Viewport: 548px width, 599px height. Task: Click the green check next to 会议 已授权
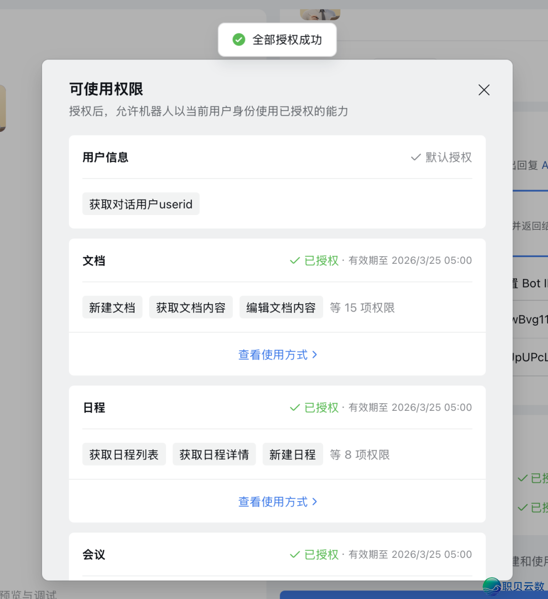tap(294, 554)
